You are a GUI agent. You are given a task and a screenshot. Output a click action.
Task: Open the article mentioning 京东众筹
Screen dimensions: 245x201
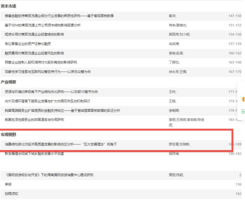[48, 72]
